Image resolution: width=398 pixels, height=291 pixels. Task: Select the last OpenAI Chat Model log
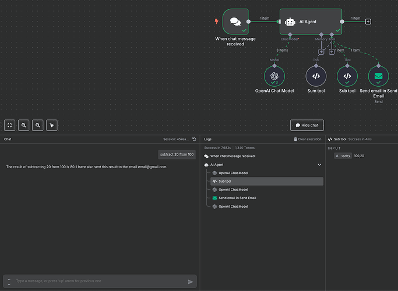267,207
